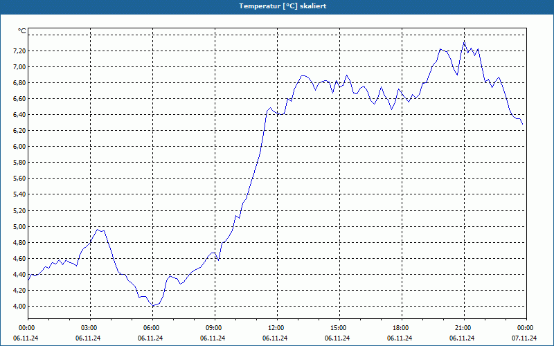Click the 6,40 y-axis value
The image size is (554, 346).
point(19,115)
